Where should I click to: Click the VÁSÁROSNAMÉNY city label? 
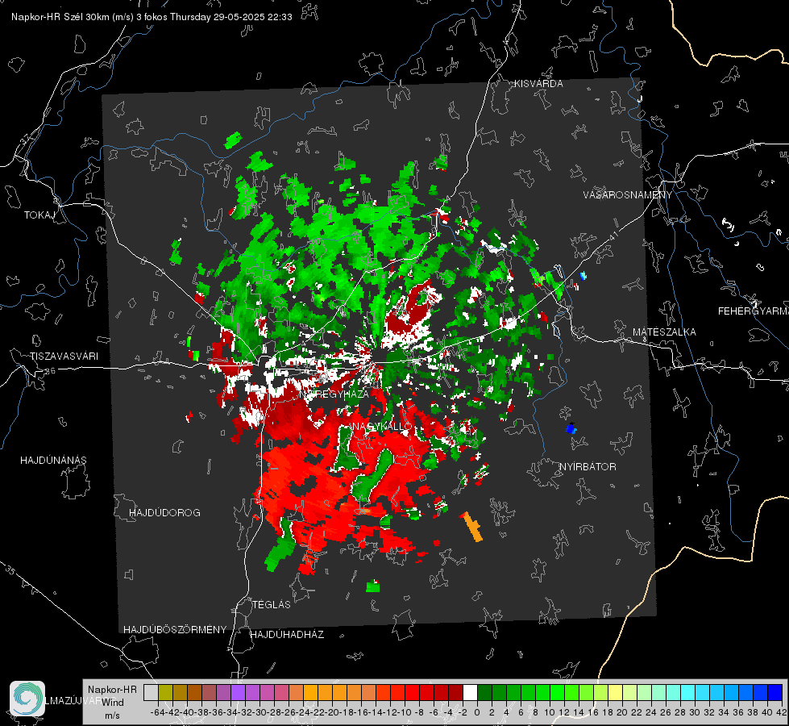(628, 195)
